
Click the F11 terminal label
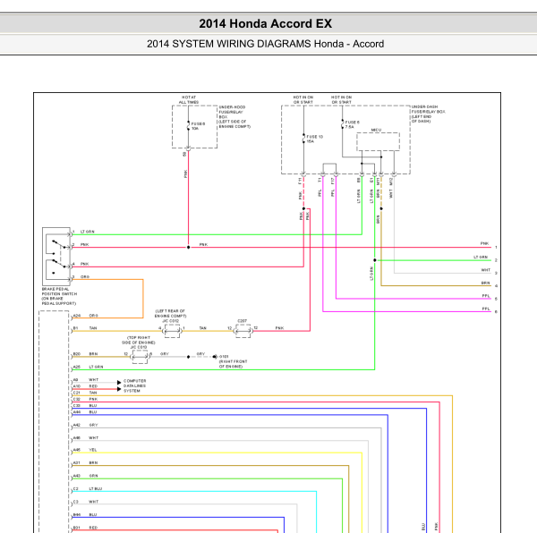click(x=300, y=181)
